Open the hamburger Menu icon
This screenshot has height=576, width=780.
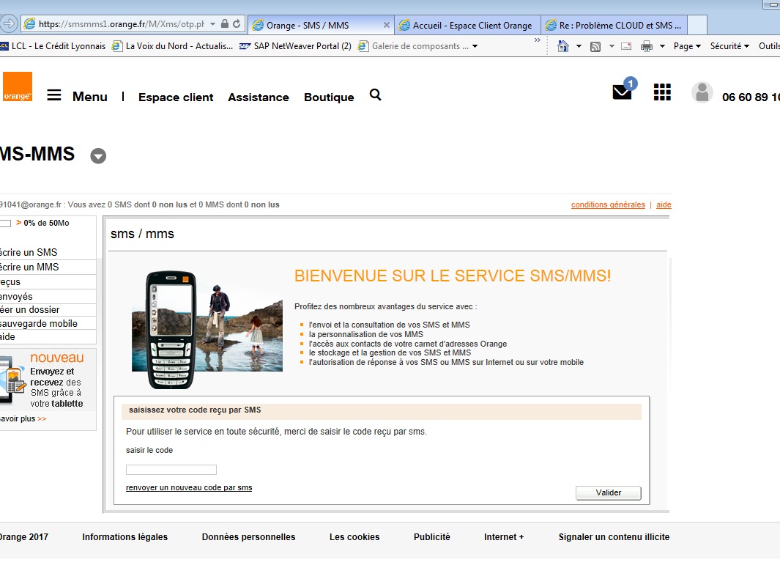coord(53,95)
